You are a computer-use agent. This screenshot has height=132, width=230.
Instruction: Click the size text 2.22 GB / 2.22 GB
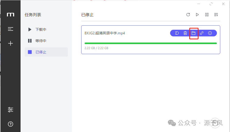96,48
